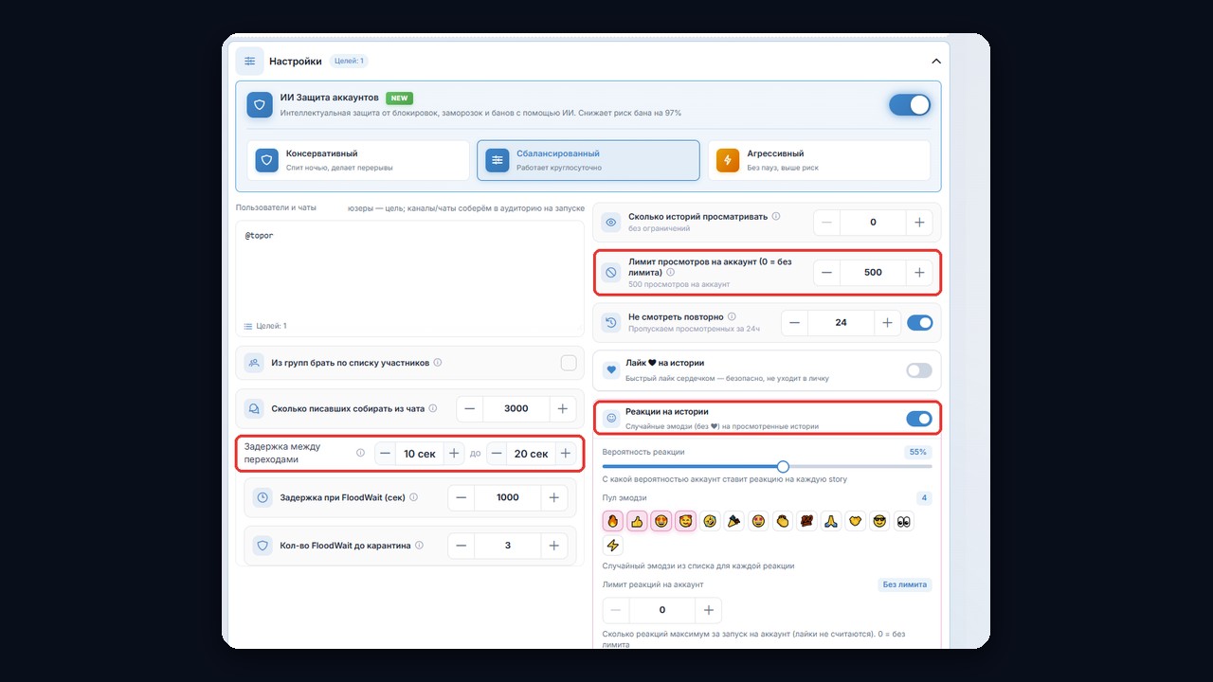Viewport: 1213px width, 682px height.
Task: Pick the lightning bolt emoji
Action: coord(613,545)
